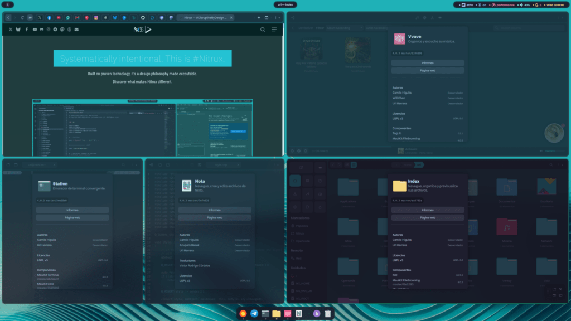
Task: Open the pinned GitHub tab
Action: click(143, 17)
